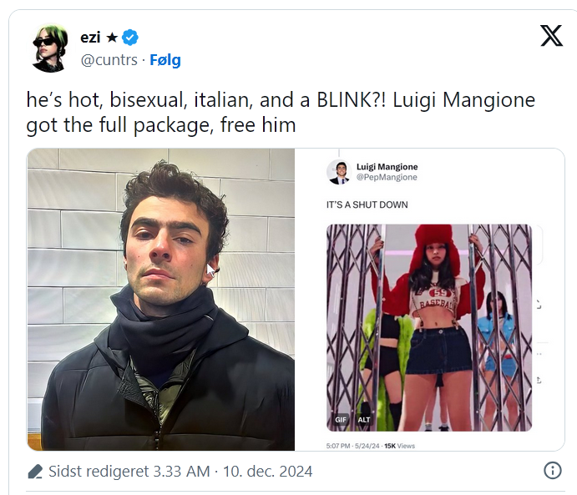577x495 pixels.
Task: Click the ezi display name
Action: point(90,37)
